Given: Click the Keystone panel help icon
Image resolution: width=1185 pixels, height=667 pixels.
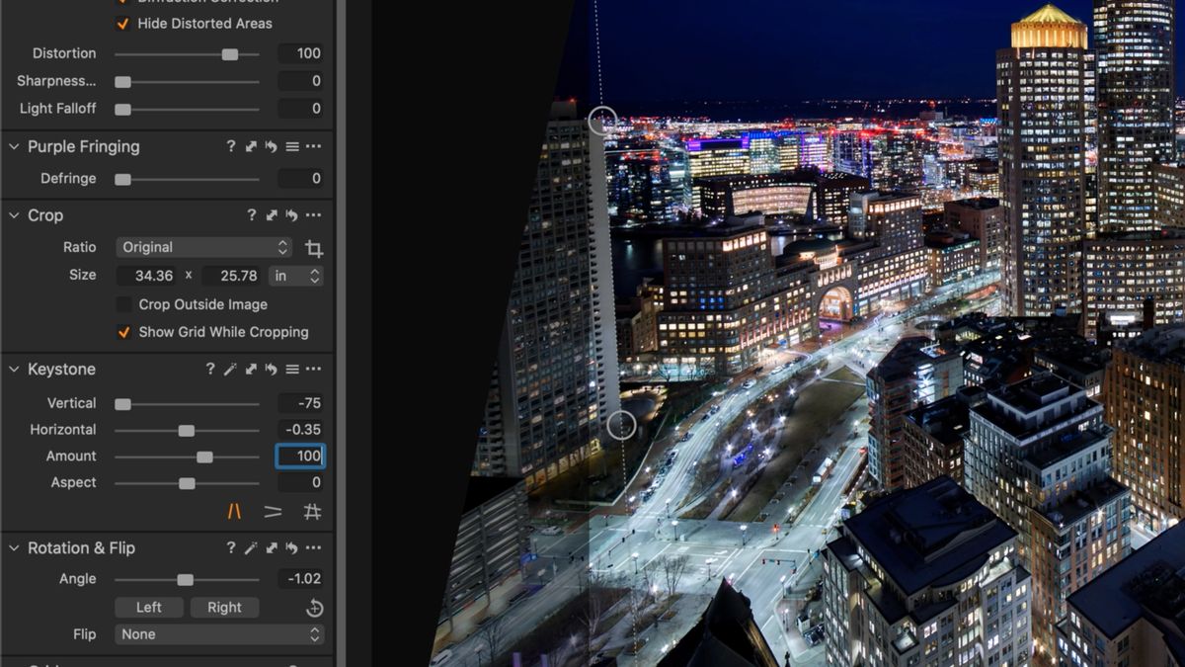Looking at the screenshot, I should [210, 369].
